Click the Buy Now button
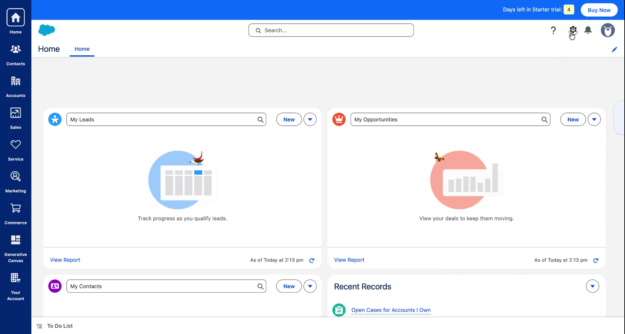The height and width of the screenshot is (334, 625). tap(599, 10)
